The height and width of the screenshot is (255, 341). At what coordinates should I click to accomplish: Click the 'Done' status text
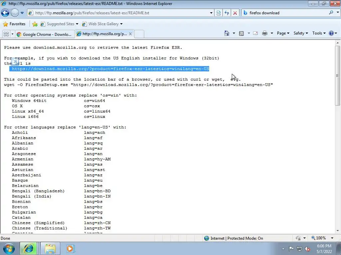pyautogui.click(x=5, y=238)
